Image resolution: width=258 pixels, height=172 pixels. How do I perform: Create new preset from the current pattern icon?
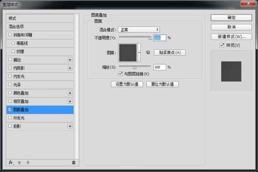pyautogui.click(x=147, y=52)
